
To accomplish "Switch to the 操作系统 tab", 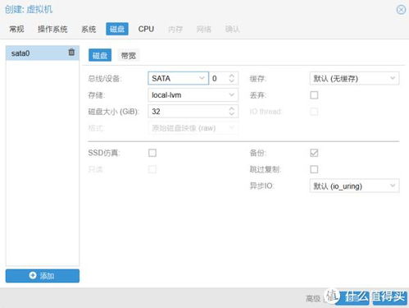I will point(52,29).
